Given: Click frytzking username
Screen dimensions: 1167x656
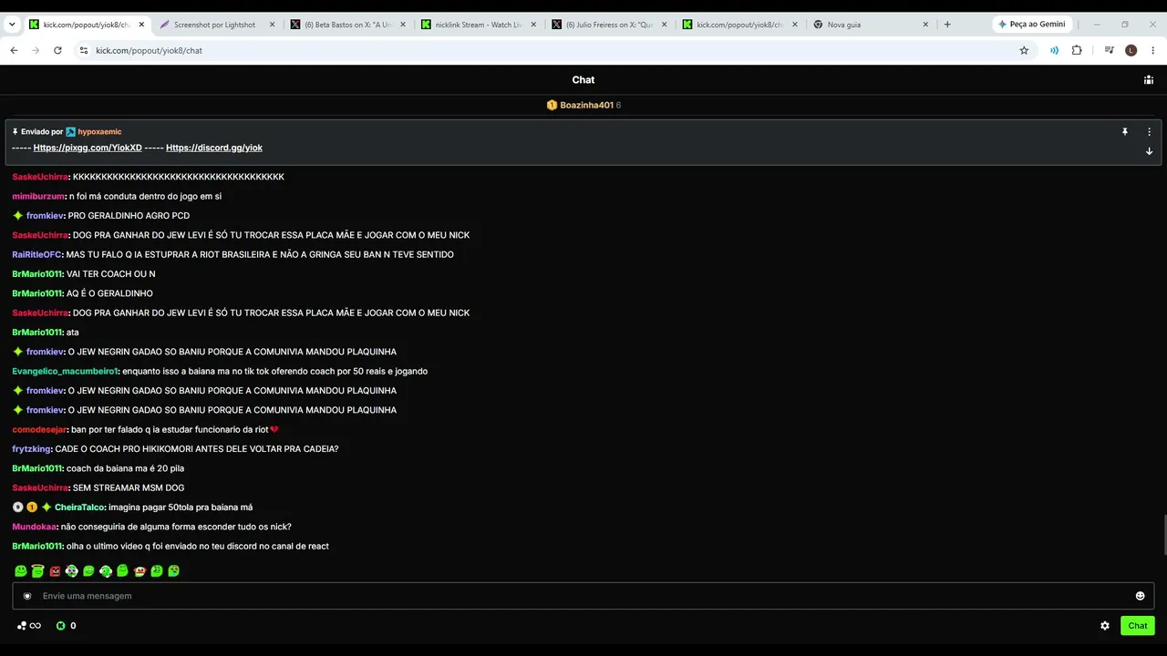Looking at the screenshot, I should coord(32,448).
